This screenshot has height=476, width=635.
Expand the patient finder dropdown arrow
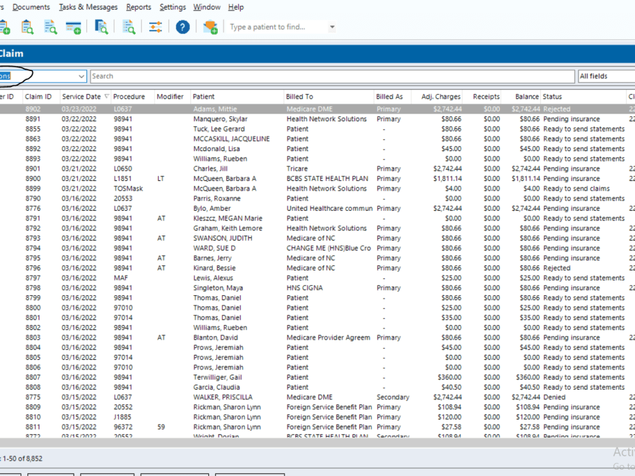tap(332, 27)
